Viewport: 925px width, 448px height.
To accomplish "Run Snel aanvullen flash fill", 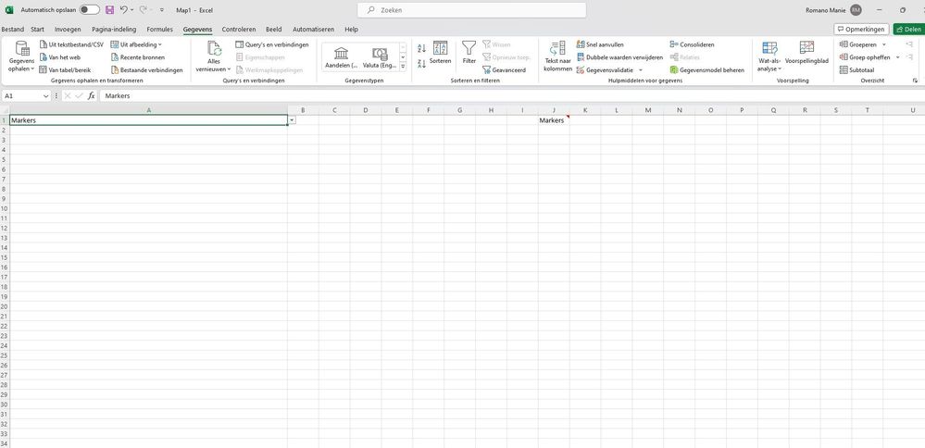I will (x=600, y=44).
